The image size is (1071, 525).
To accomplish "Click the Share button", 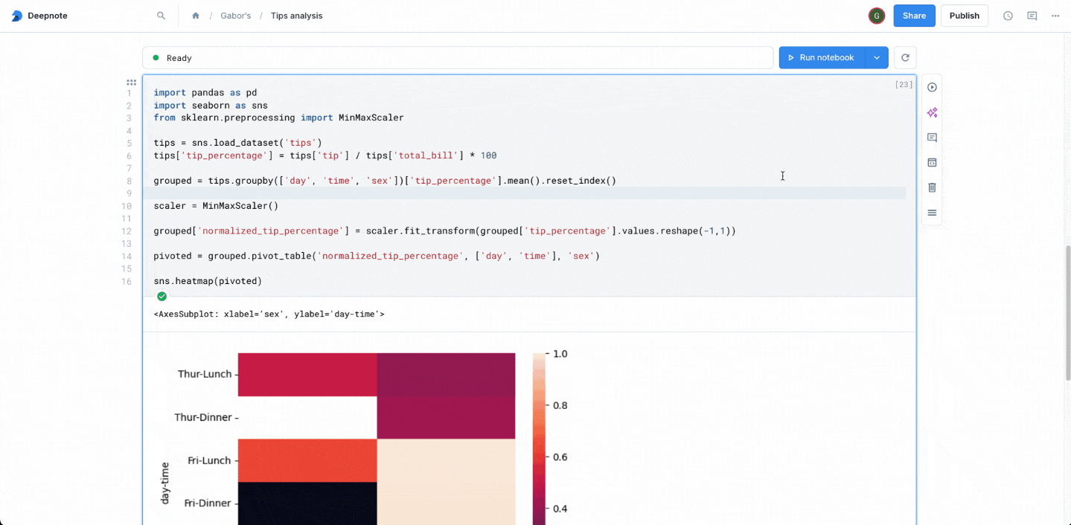I will click(914, 16).
